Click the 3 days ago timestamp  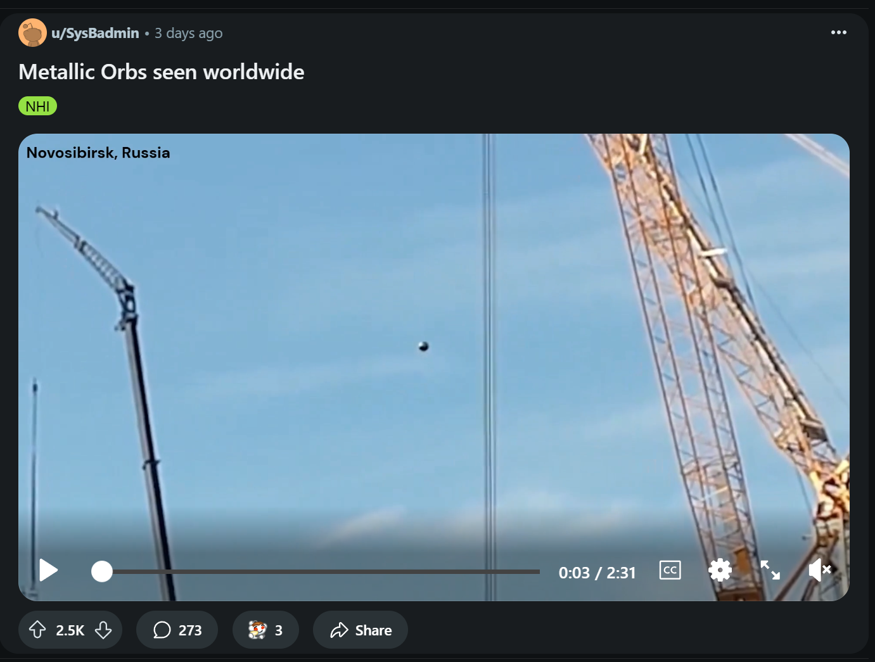click(x=189, y=33)
